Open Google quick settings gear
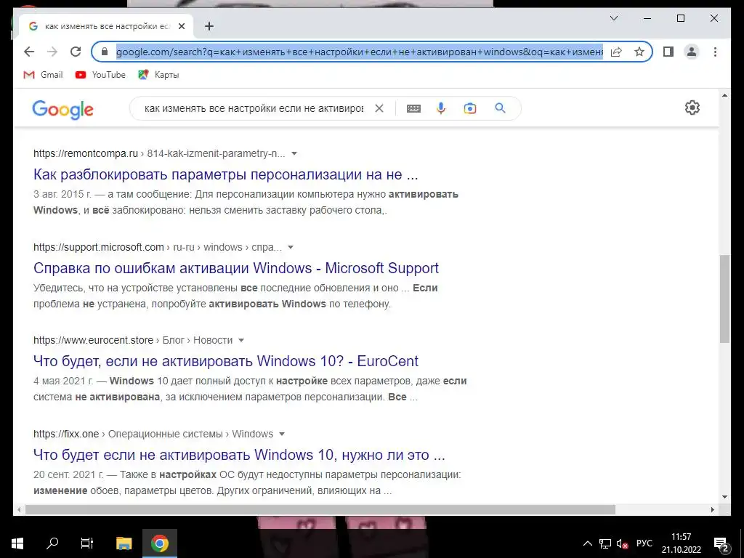 [x=692, y=108]
